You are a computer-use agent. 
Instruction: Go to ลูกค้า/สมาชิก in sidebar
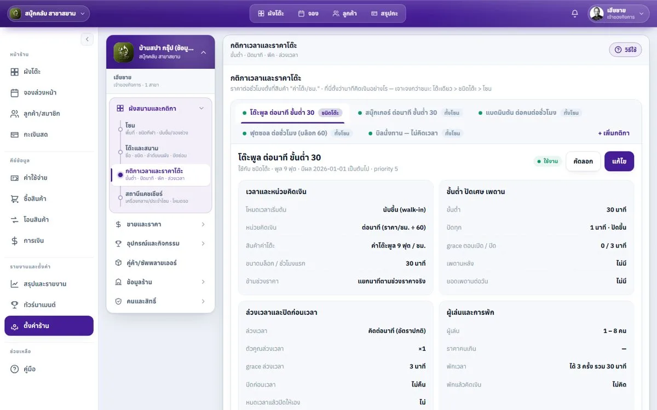click(x=49, y=114)
